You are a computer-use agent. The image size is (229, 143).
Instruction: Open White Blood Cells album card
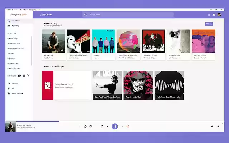point(154,45)
